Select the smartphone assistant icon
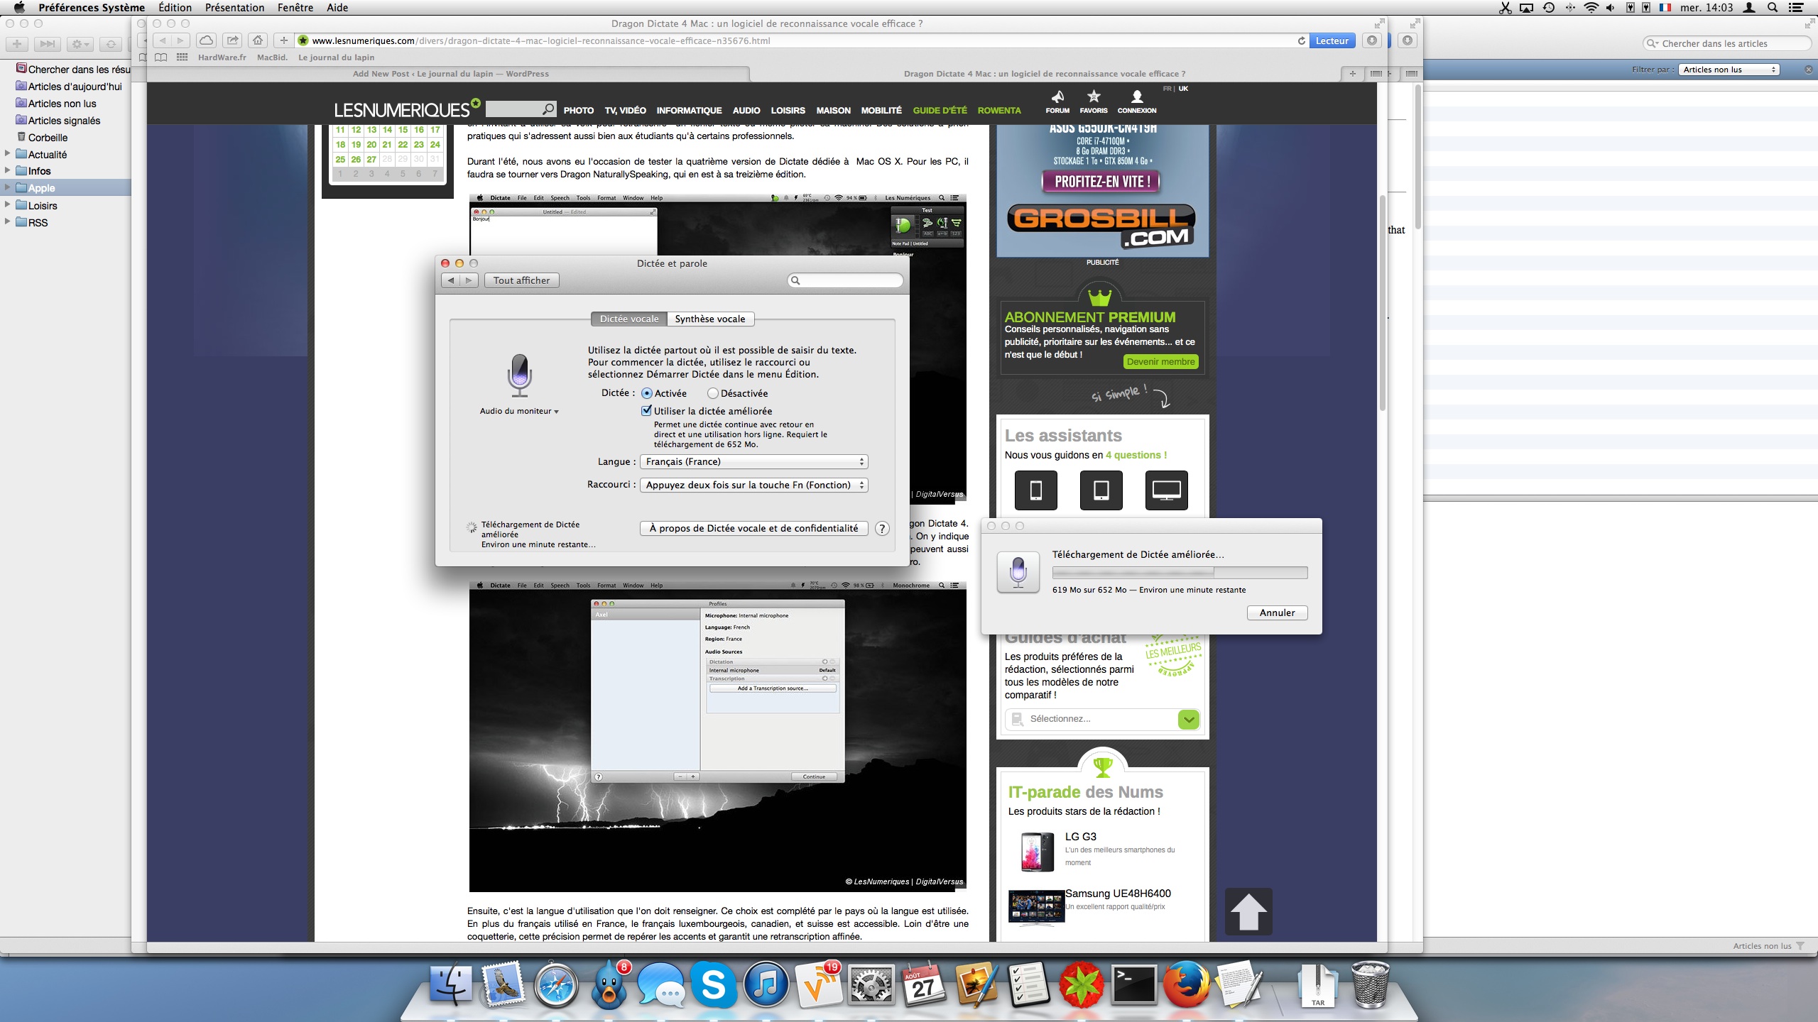This screenshot has width=1818, height=1022. [x=1036, y=490]
